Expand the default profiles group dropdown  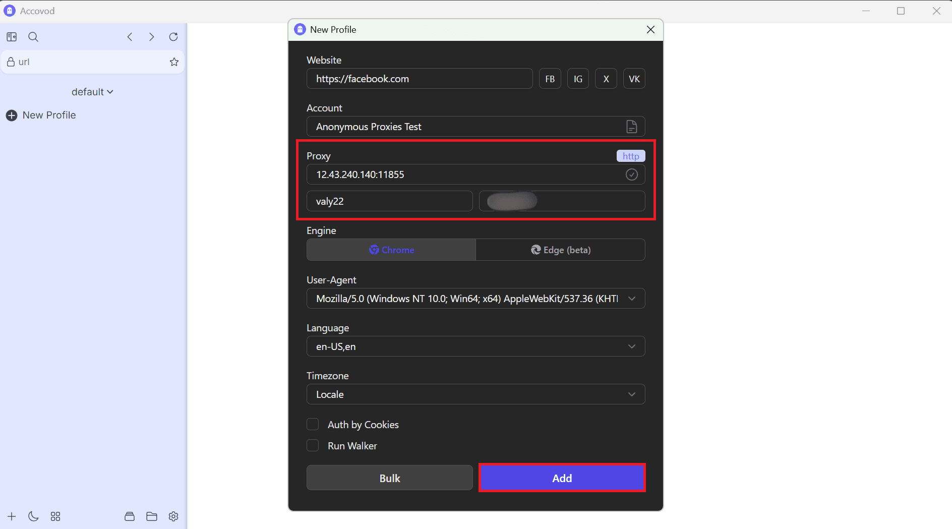coord(92,91)
